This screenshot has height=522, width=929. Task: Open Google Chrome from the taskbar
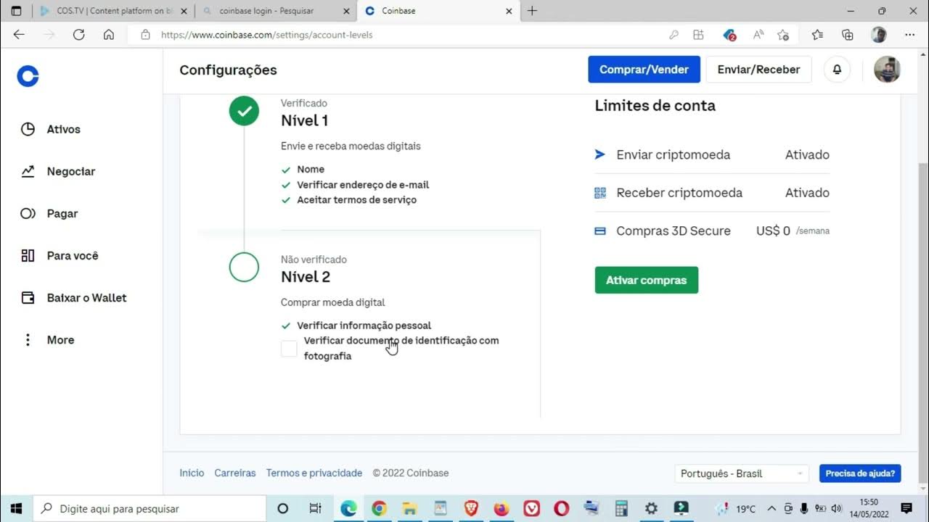pos(379,508)
